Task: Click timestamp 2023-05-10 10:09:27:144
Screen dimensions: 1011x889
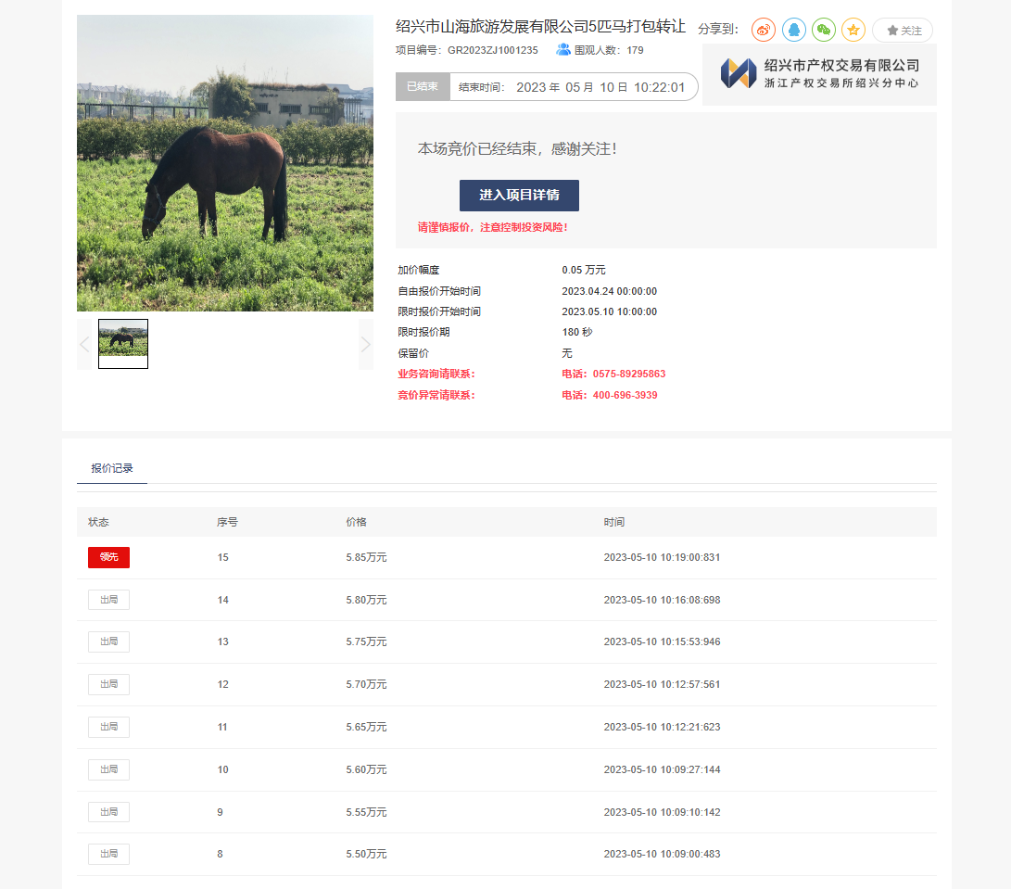Action: click(x=663, y=769)
